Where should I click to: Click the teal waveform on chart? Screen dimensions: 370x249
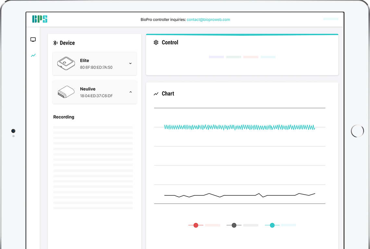tap(240, 127)
